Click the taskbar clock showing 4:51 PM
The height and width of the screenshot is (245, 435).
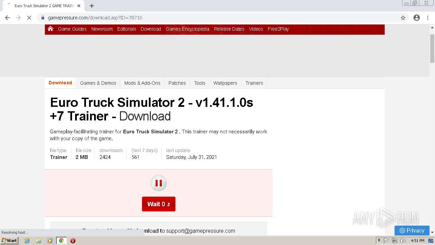418,241
